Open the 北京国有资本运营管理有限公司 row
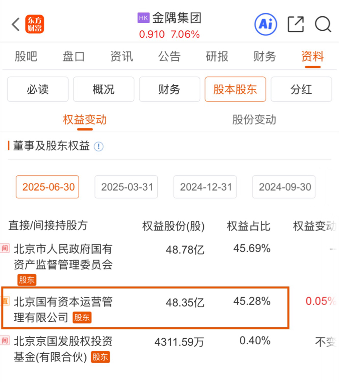Image resolution: width=339 pixels, height=382 pixels. tap(169, 308)
